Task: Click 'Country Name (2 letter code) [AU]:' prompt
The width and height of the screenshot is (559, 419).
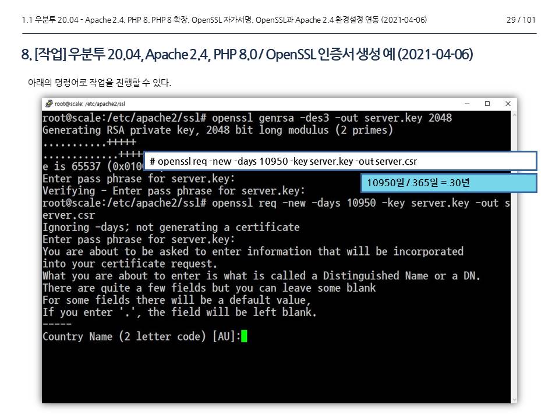Action: coord(141,336)
